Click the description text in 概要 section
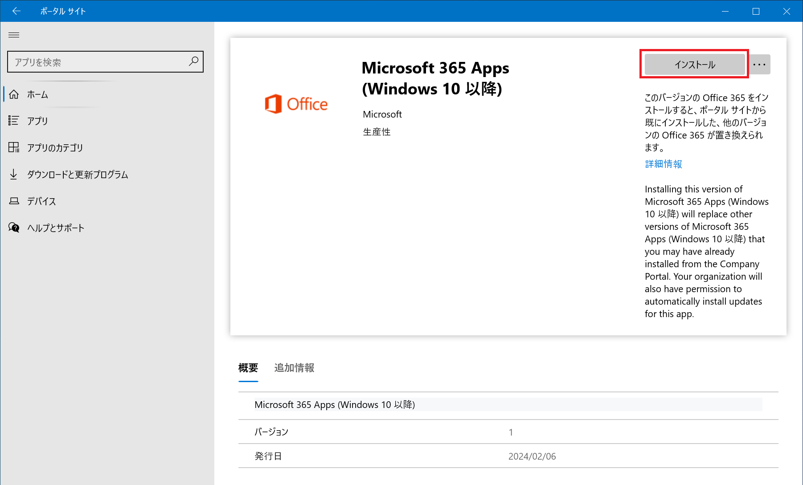The width and height of the screenshot is (803, 485). [x=335, y=404]
